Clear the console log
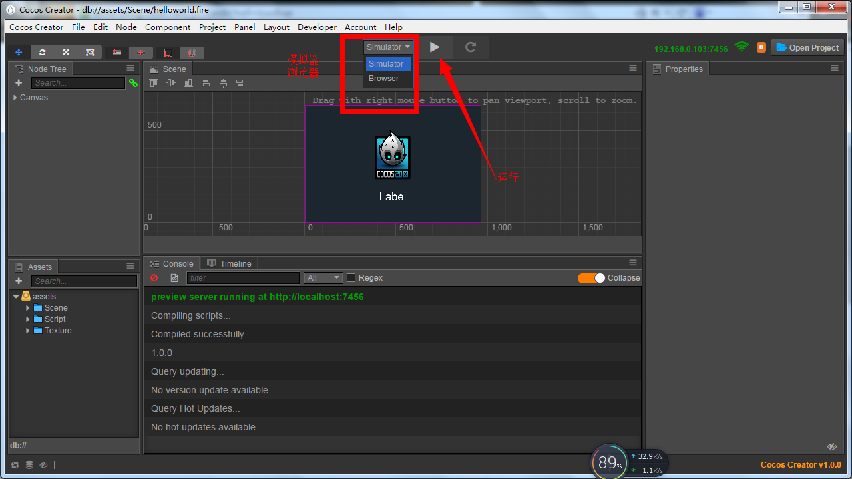This screenshot has width=852, height=479. tap(154, 278)
